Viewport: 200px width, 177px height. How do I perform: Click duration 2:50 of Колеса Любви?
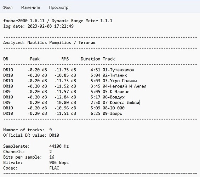96,103
